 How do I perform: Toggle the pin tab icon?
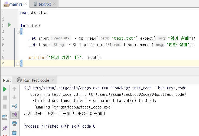pos(5,128)
